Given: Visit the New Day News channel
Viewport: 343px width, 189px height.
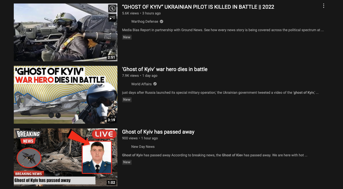Looking at the screenshot, I should (143, 147).
